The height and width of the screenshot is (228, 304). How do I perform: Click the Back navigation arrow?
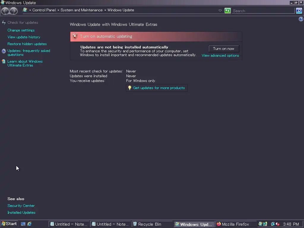click(x=5, y=11)
